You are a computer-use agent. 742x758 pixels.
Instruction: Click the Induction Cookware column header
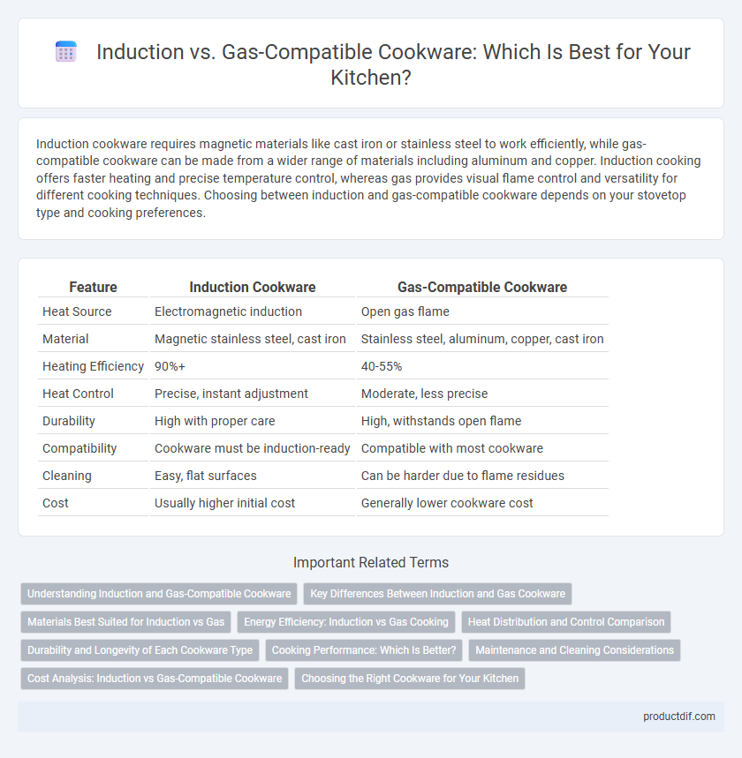[x=253, y=287]
